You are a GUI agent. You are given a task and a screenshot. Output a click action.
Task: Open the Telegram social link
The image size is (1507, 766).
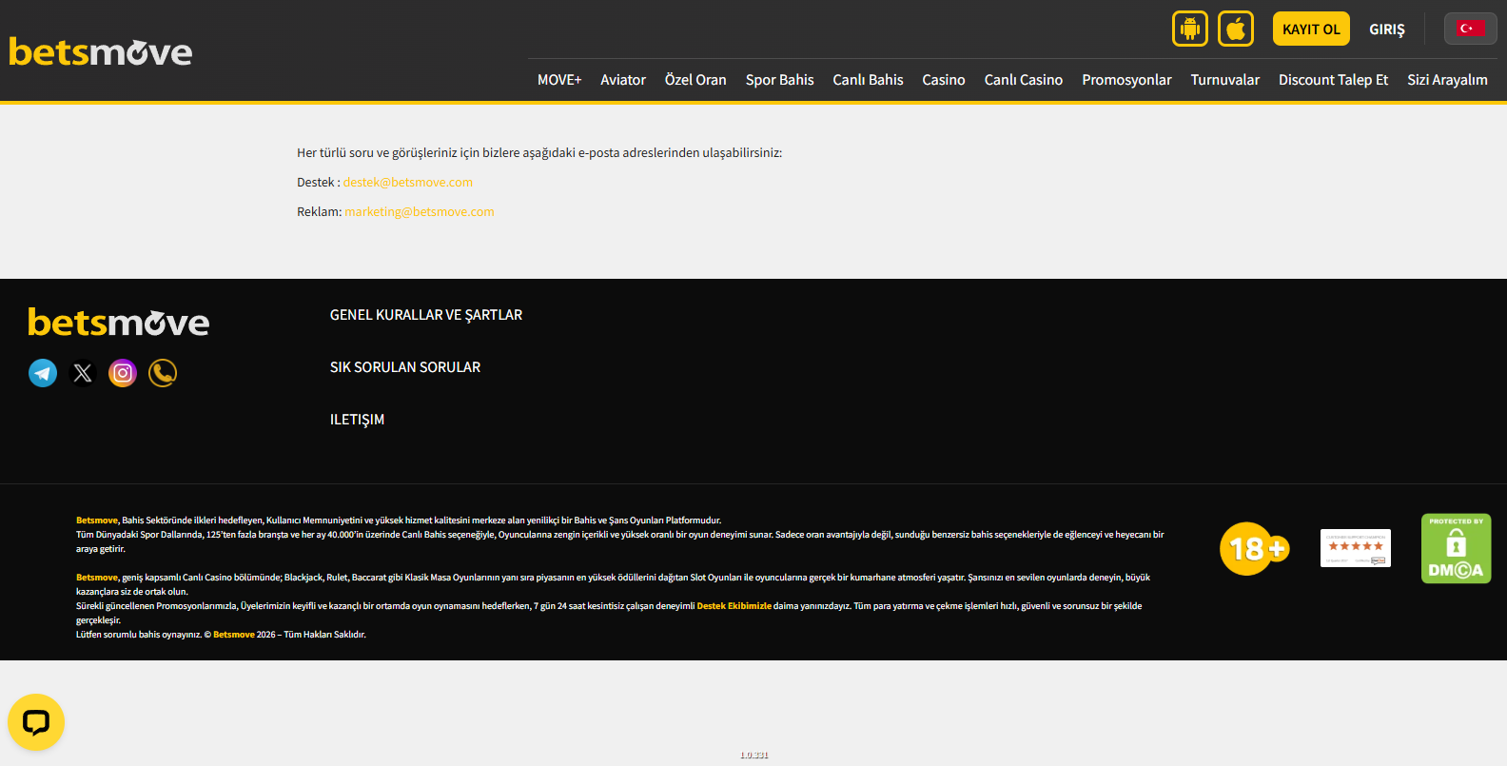point(43,373)
